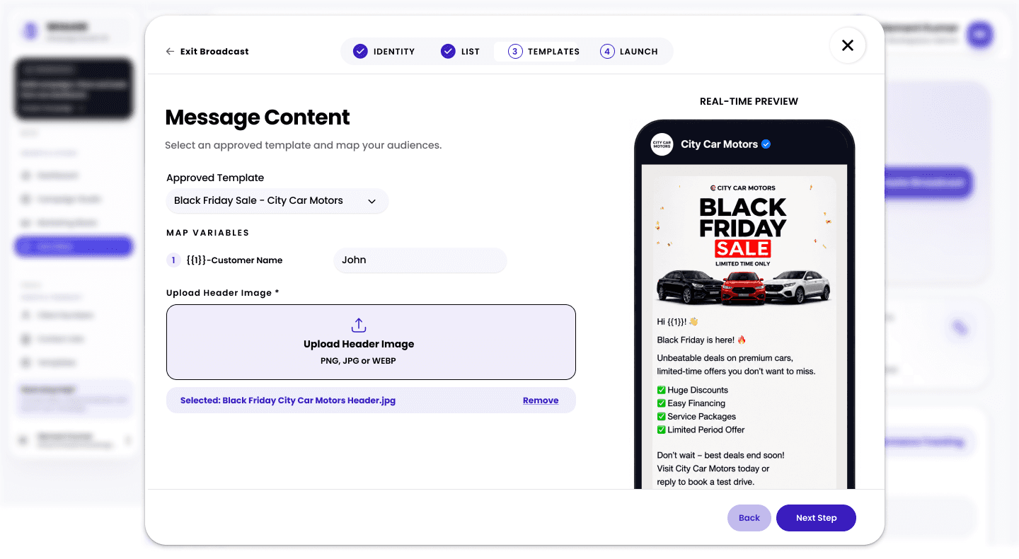Click the step 4 number circle
The width and height of the screenshot is (1019, 559).
point(607,52)
